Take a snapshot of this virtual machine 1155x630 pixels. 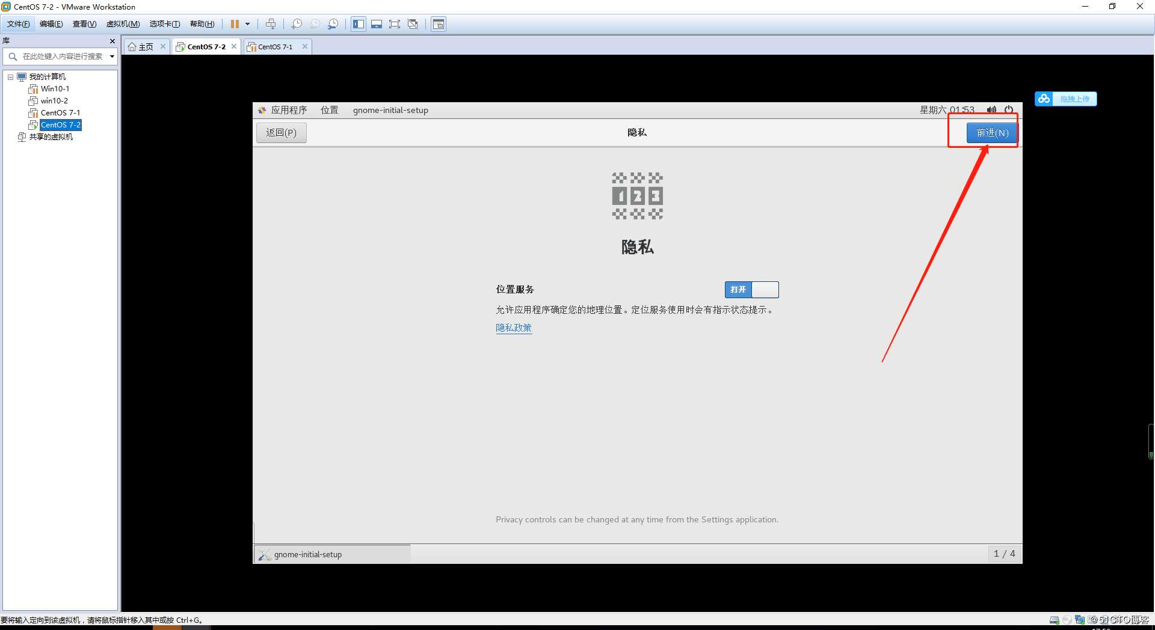[x=297, y=24]
